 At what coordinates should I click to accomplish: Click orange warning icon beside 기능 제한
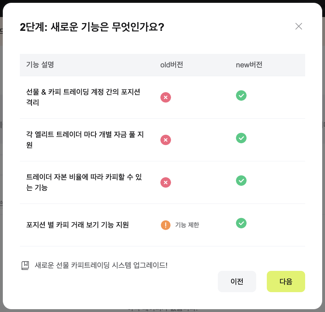[x=166, y=225]
